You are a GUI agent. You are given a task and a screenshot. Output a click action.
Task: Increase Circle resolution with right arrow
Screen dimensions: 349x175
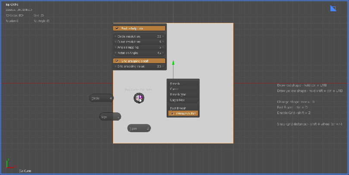(x=163, y=37)
